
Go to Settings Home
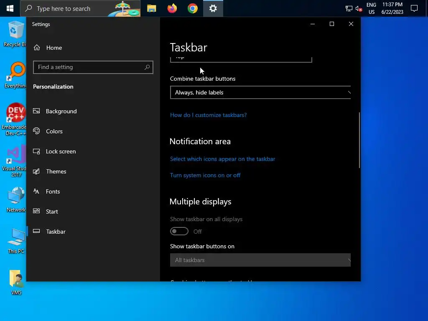pos(48,48)
